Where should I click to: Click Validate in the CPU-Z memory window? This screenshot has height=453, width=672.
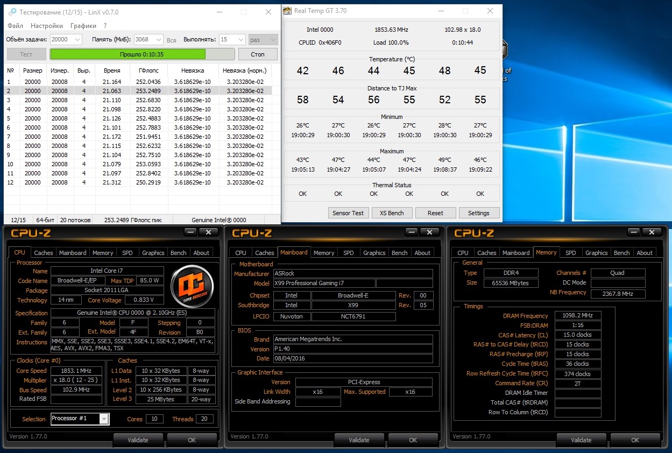[x=581, y=440]
